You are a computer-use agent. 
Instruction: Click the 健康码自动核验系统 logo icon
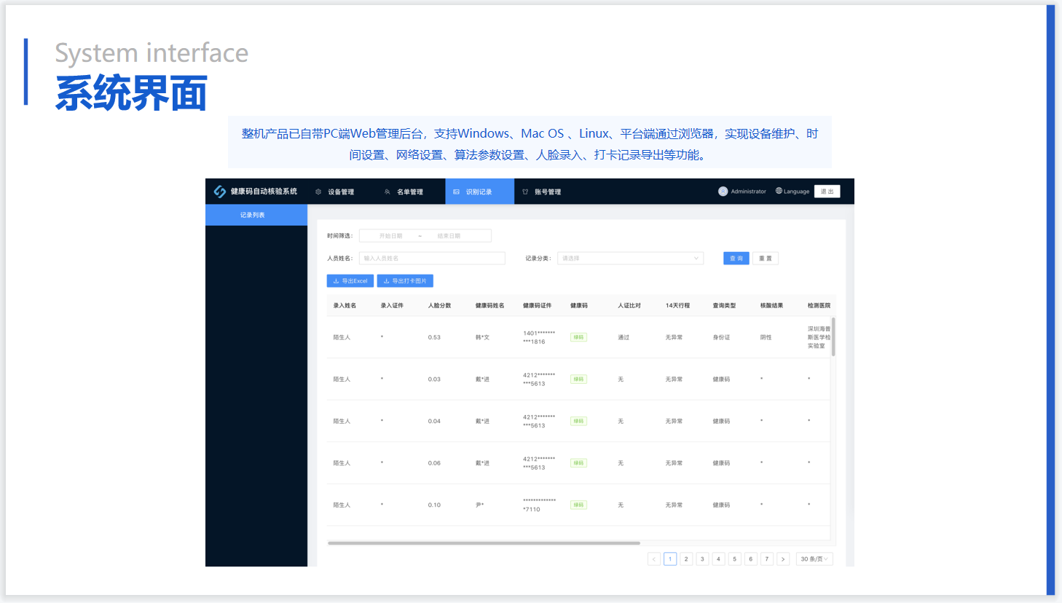(219, 192)
